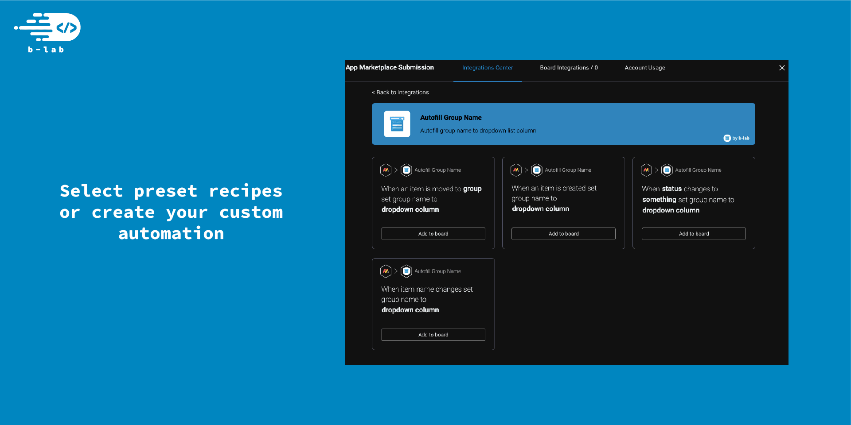
Task: Click the b-lab logo in the corner
Action: 47,33
